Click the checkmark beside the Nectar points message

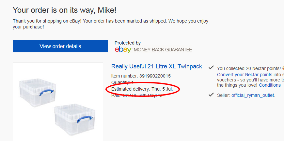[211, 68]
